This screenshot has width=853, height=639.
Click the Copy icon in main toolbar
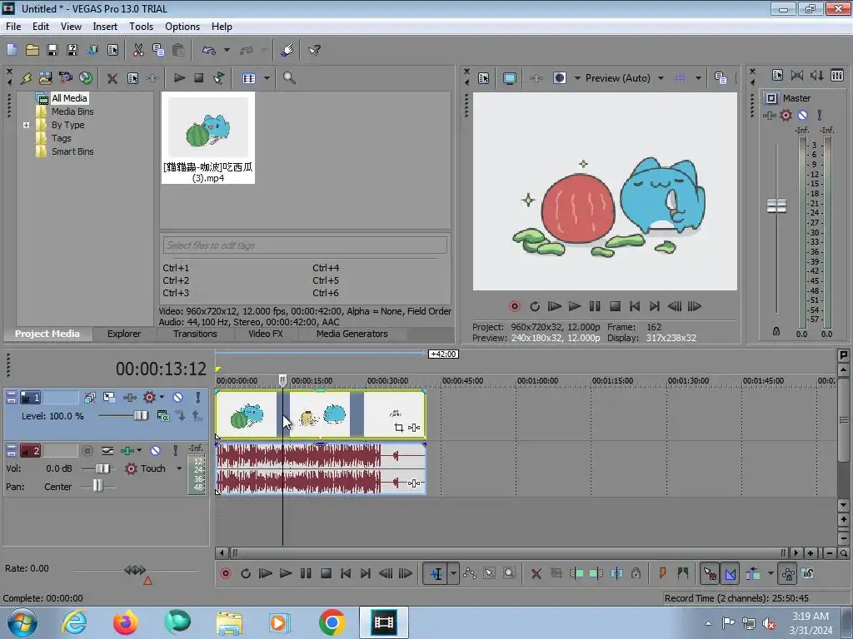[x=158, y=50]
